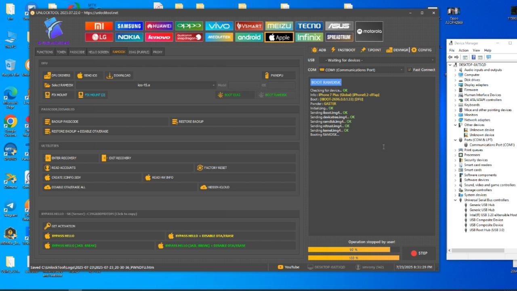The image size is (517, 291).
Task: Switch to the HELLO SCREEN tab
Action: pos(99,52)
